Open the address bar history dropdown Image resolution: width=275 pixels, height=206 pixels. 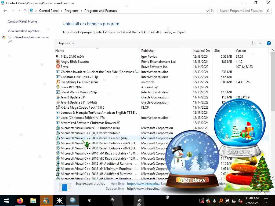pyautogui.click(x=208, y=11)
